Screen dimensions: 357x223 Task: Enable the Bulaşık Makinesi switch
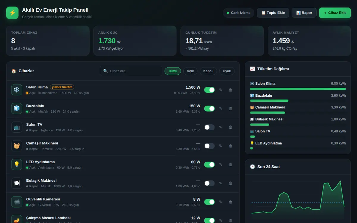[209, 183]
